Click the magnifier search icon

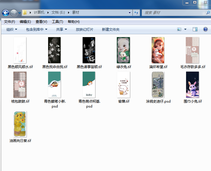(208, 13)
